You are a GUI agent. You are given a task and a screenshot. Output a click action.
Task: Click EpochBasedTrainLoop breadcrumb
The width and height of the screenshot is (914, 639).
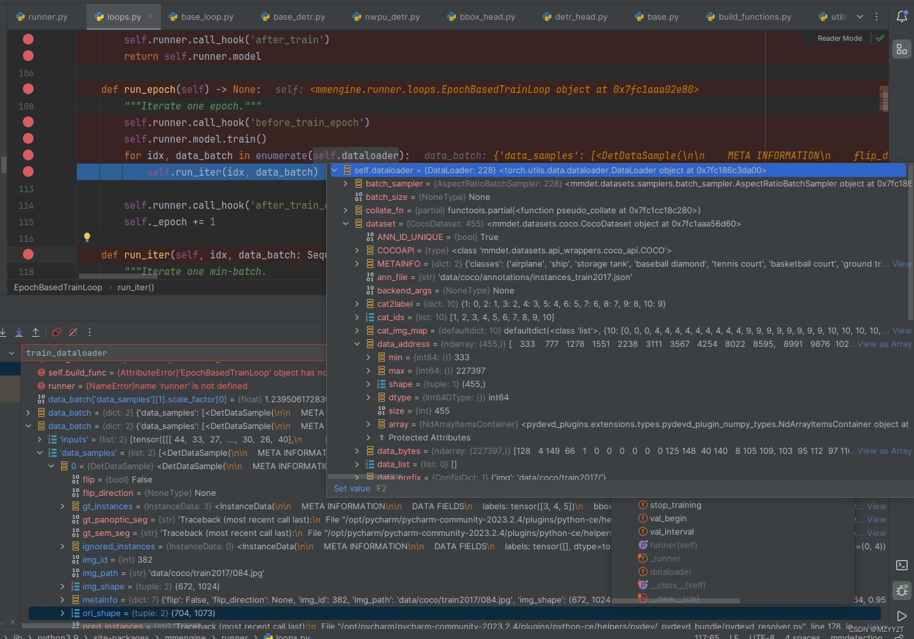pos(58,287)
